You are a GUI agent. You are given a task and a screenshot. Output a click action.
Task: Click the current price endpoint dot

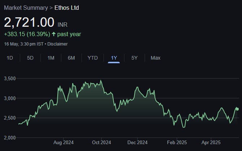237,109
